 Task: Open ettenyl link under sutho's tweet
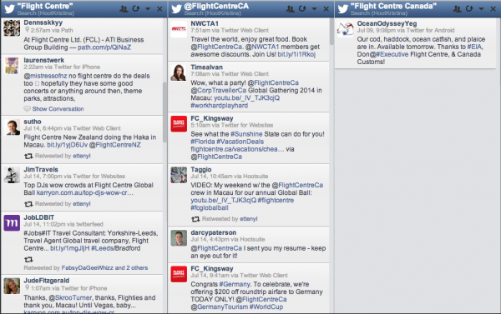coord(82,156)
